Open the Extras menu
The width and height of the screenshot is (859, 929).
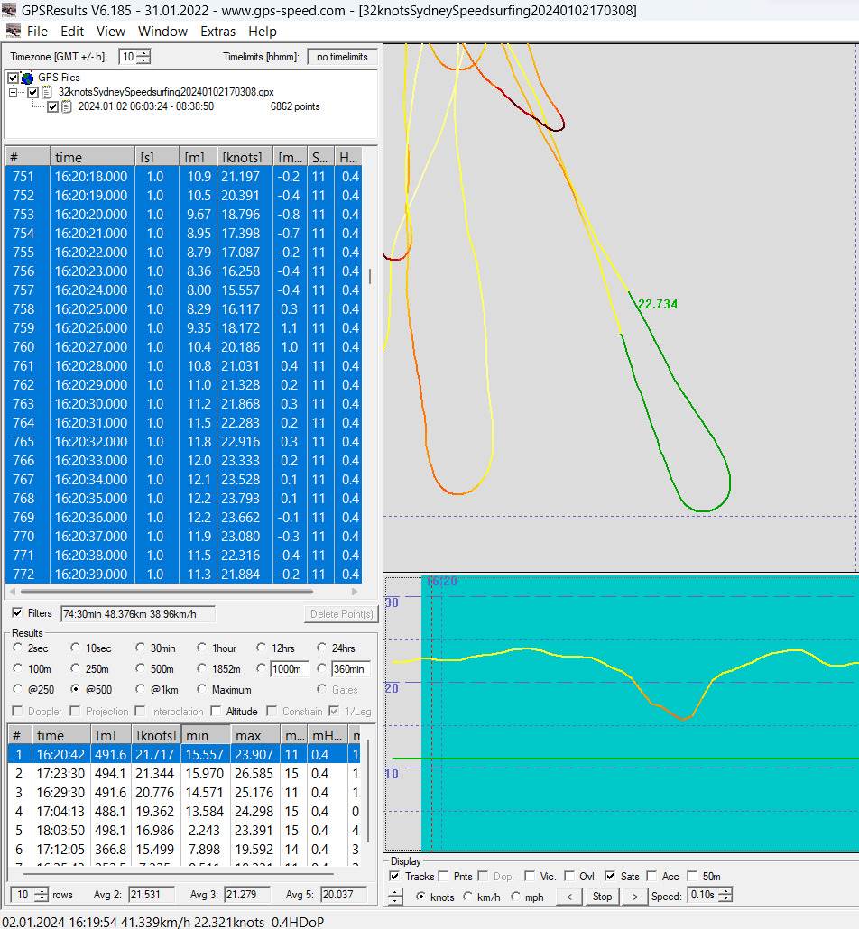click(x=217, y=32)
